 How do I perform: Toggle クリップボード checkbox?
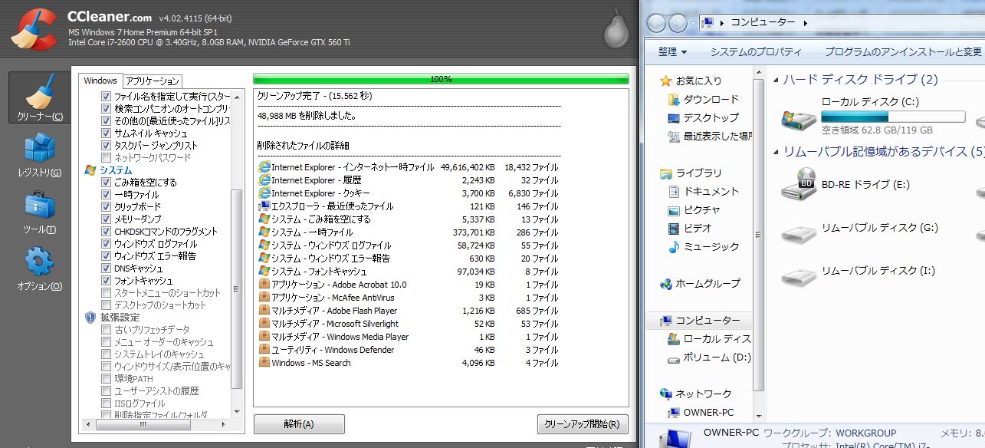pyautogui.click(x=107, y=206)
